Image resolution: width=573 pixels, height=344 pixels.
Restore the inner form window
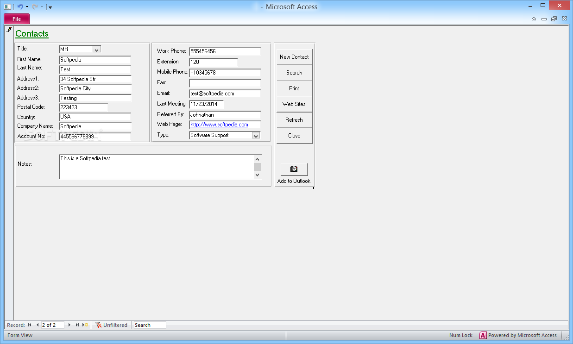554,19
